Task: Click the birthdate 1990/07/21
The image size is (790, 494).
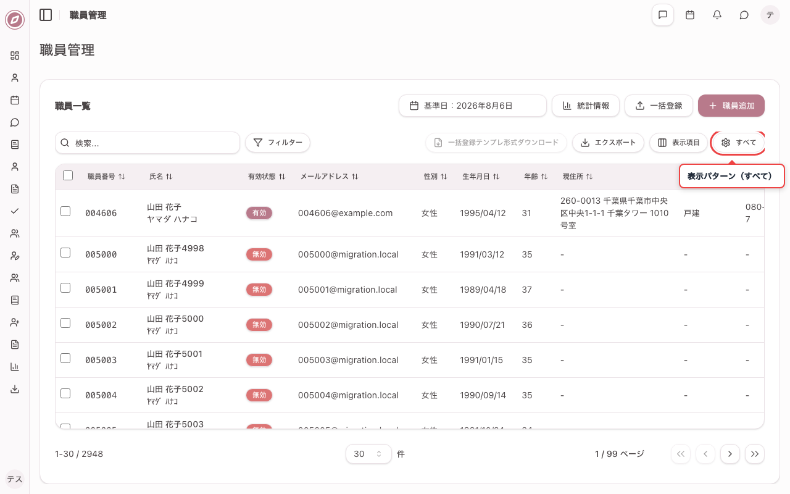Action: pos(483,325)
